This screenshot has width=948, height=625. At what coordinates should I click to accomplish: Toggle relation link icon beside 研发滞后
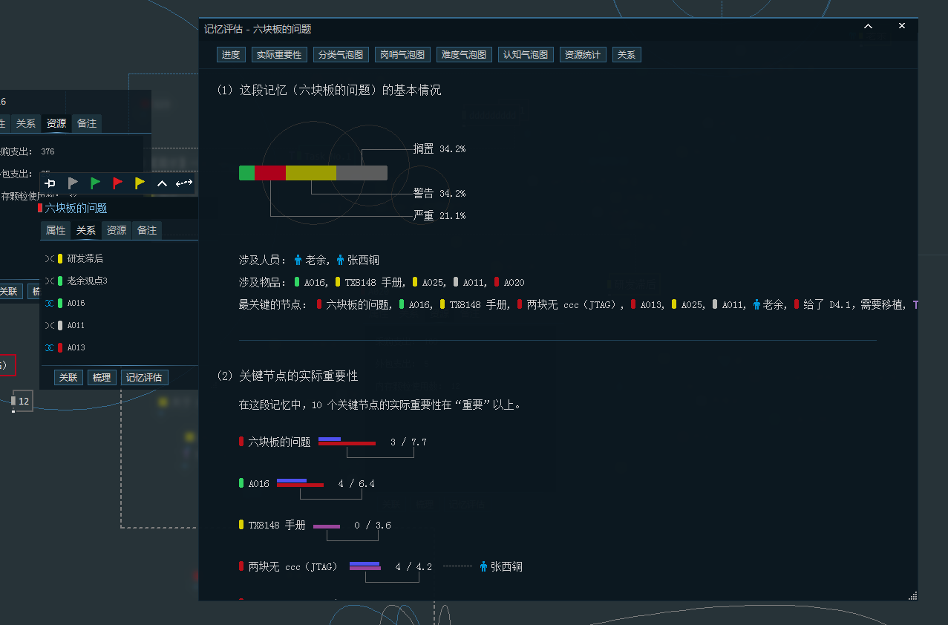click(x=49, y=259)
